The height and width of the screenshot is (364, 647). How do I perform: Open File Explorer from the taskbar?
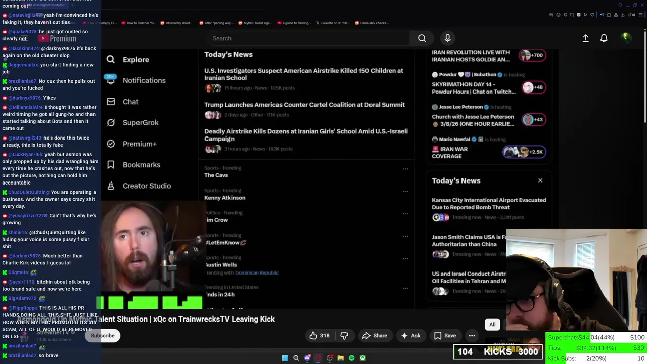pyautogui.click(x=340, y=358)
